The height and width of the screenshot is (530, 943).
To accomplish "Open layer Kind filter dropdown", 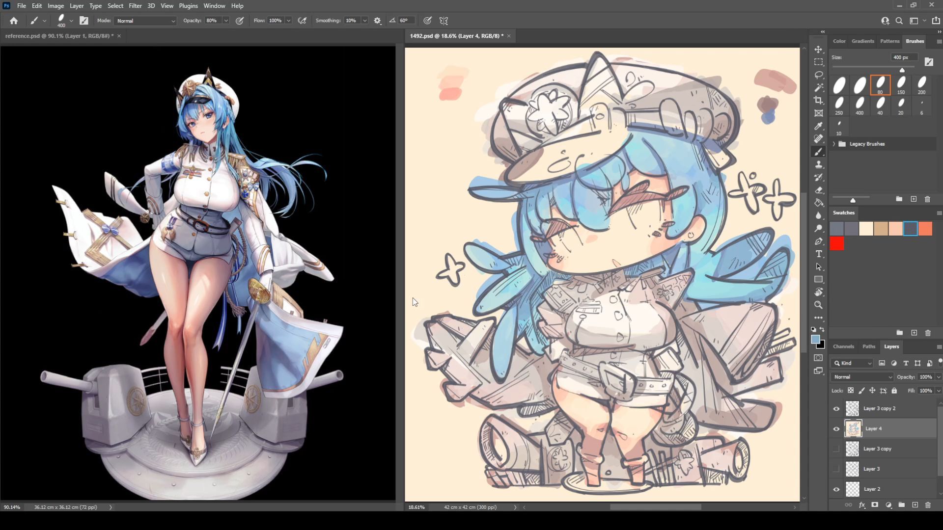I will tap(852, 363).
